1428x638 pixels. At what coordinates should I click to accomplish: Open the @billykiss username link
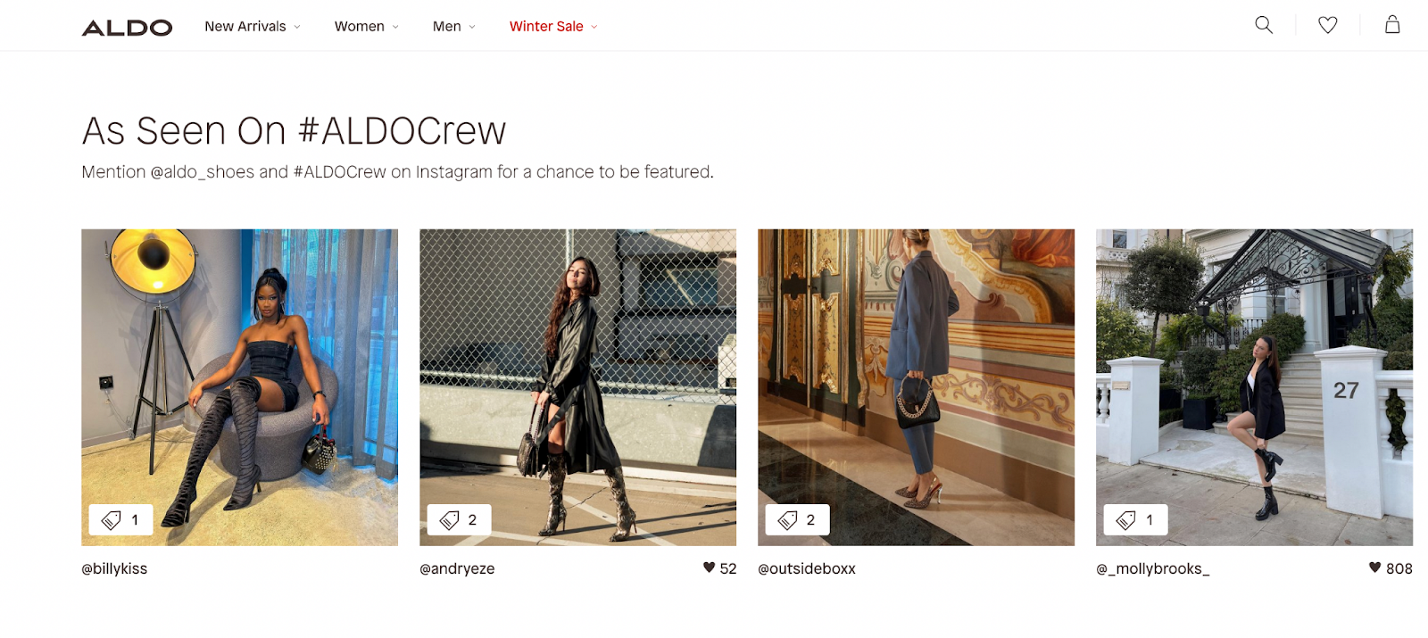(114, 568)
